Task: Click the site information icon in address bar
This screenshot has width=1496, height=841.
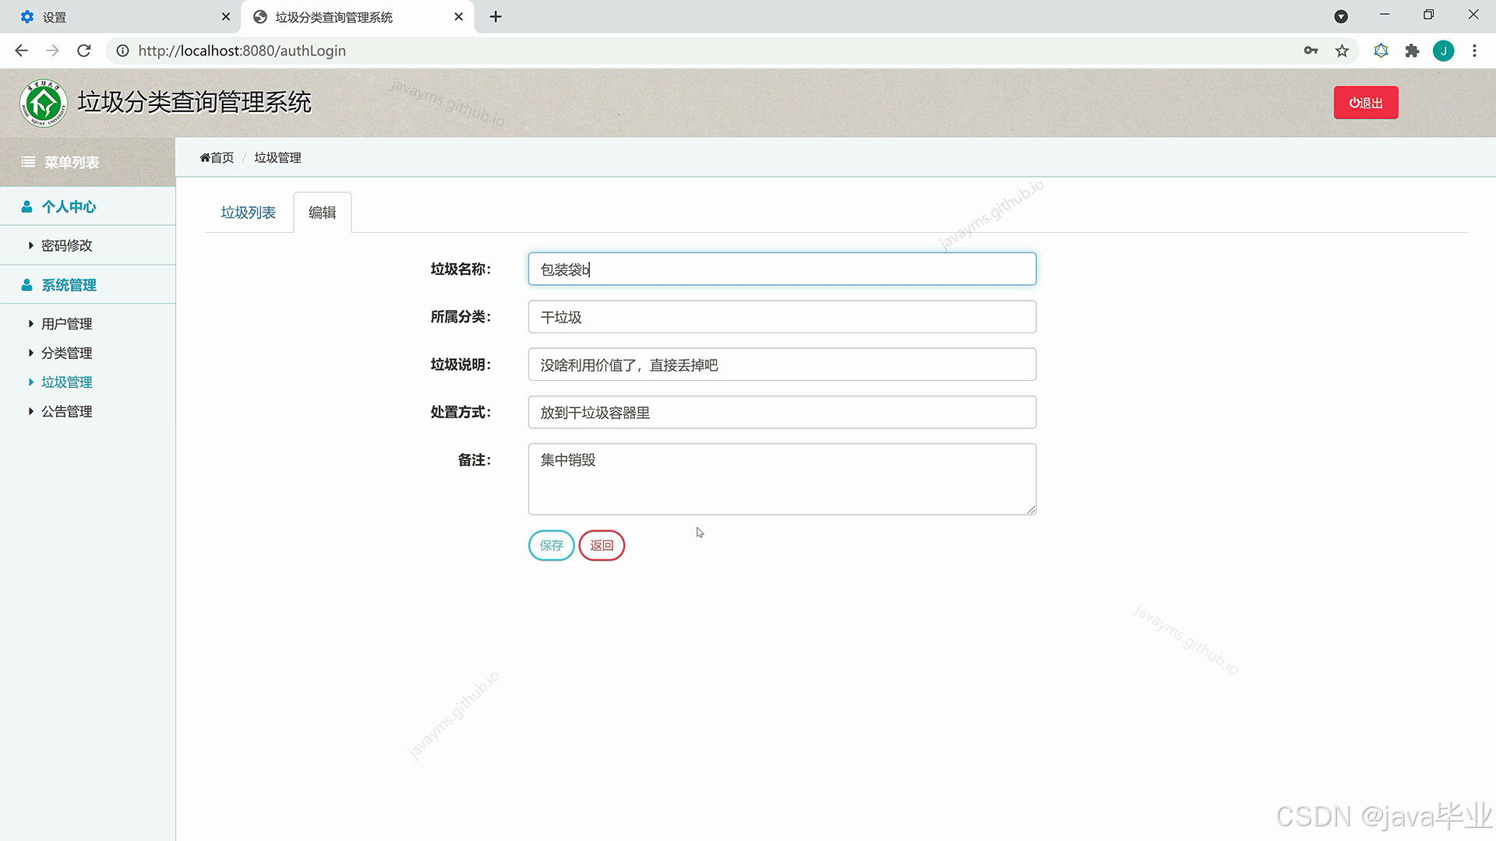Action: pos(122,51)
